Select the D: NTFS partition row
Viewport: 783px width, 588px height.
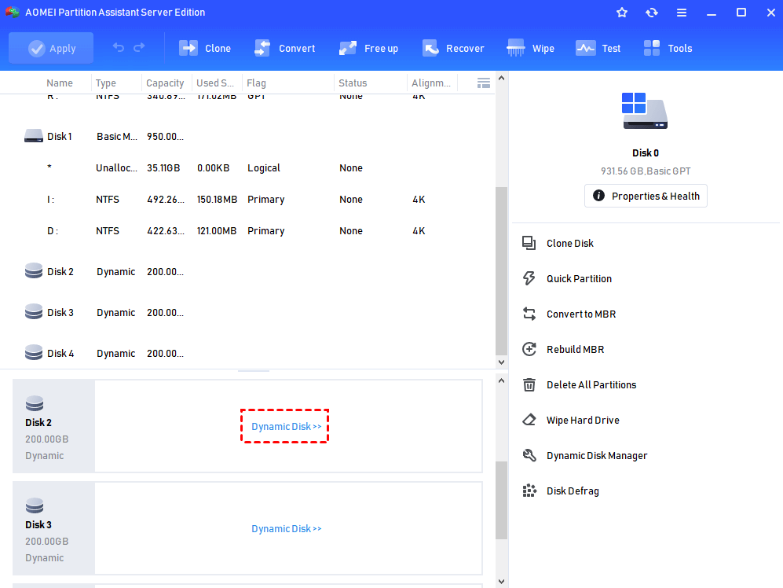coord(247,231)
